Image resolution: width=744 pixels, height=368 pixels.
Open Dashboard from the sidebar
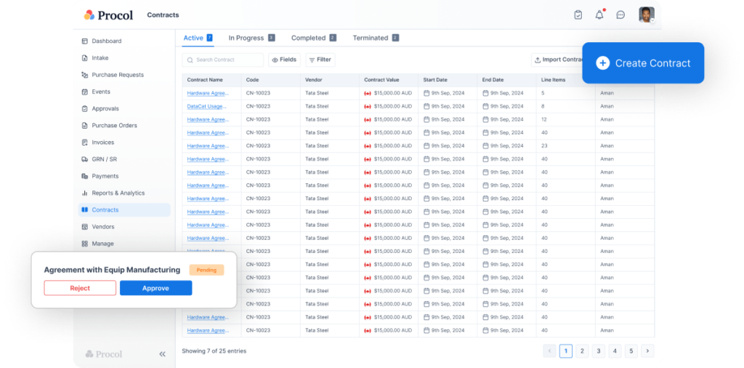[106, 41]
